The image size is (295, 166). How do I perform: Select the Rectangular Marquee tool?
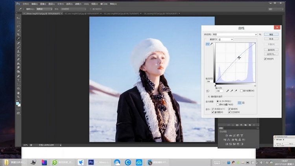[x=18, y=22]
